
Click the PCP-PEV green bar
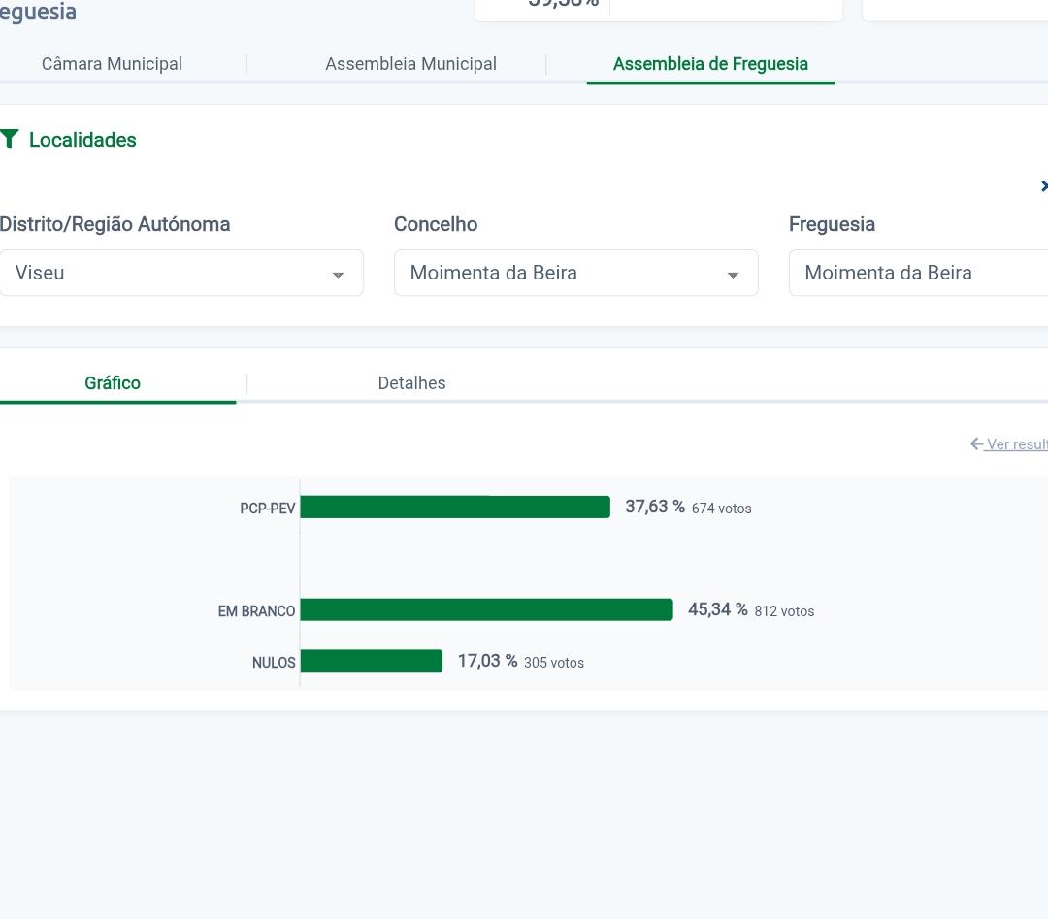coord(454,507)
